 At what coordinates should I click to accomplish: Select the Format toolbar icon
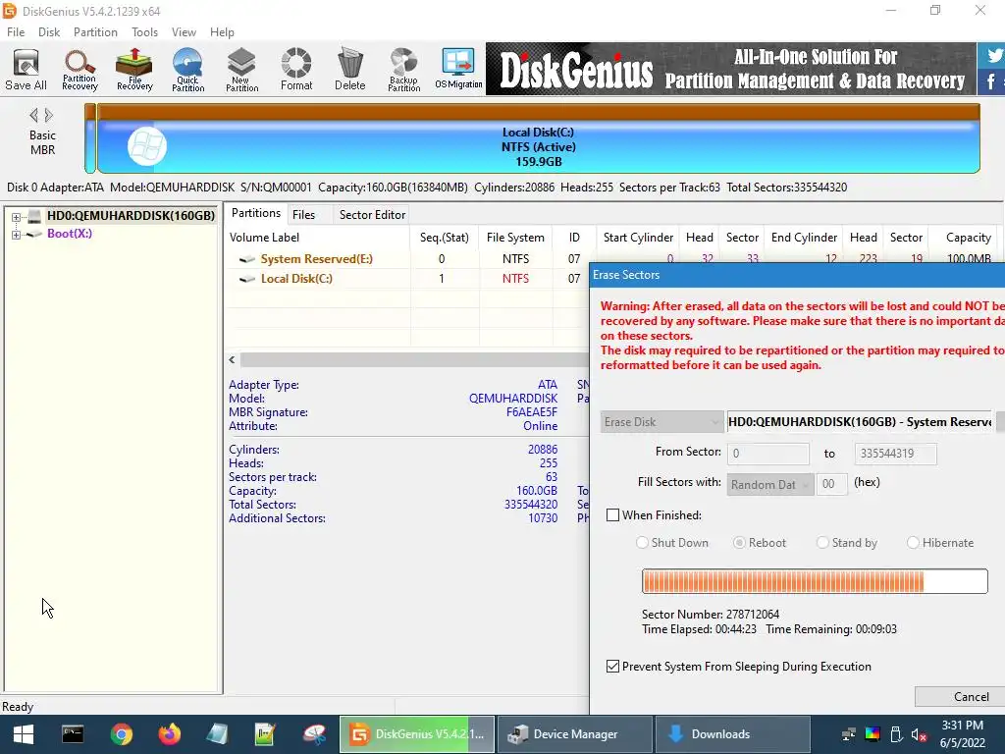click(x=296, y=70)
